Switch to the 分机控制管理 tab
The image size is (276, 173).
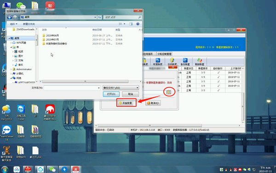pyautogui.click(x=164, y=54)
